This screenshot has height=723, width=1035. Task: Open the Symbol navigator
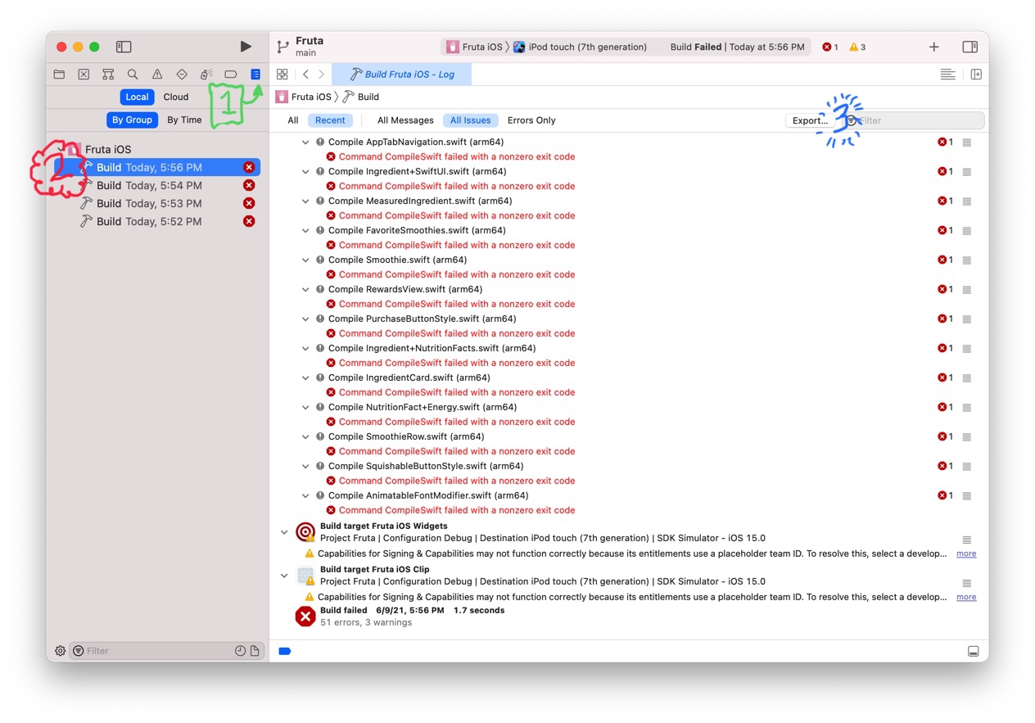[x=108, y=75]
